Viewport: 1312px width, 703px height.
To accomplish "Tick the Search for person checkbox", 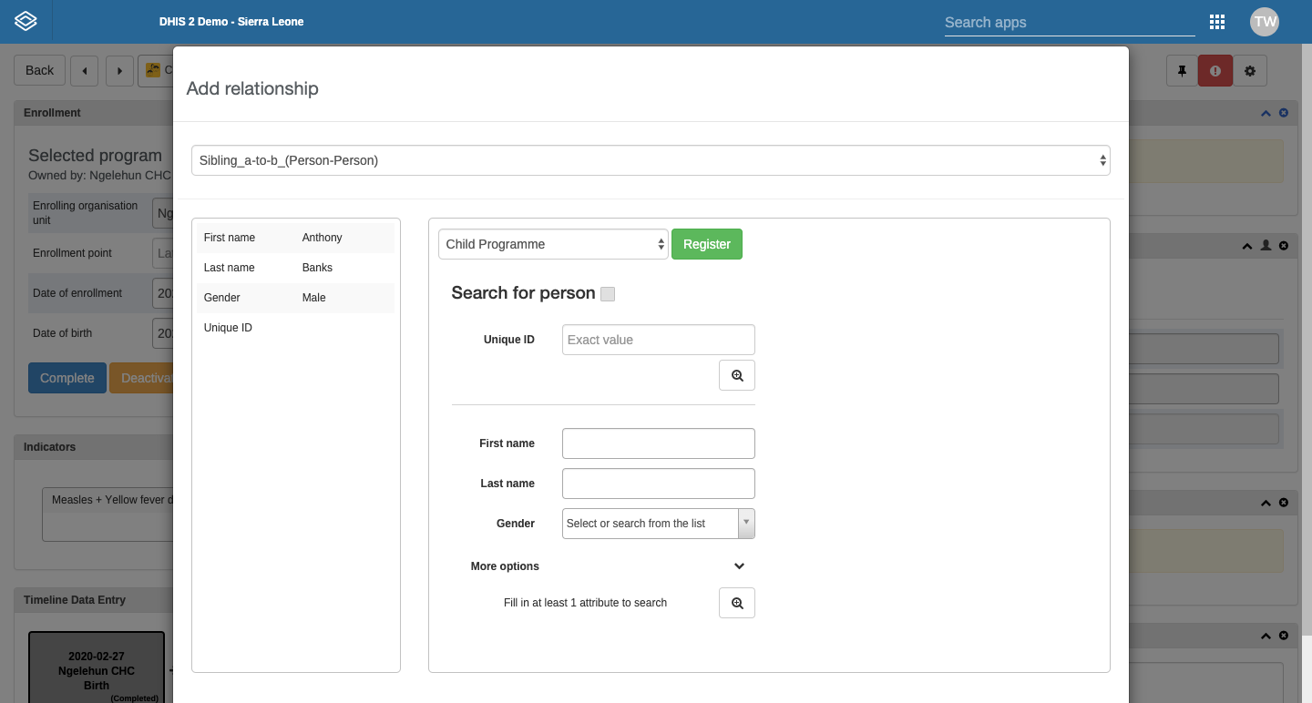I will pos(608,293).
